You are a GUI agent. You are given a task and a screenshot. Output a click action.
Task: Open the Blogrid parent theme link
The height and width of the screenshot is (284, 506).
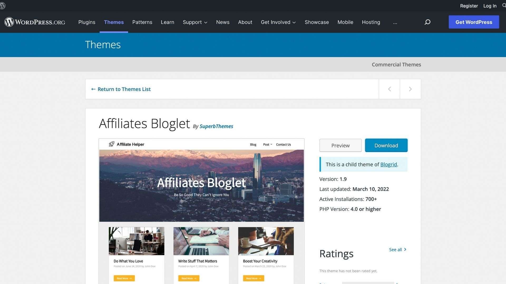[388, 164]
